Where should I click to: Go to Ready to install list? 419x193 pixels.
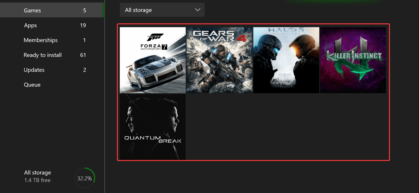(52, 55)
